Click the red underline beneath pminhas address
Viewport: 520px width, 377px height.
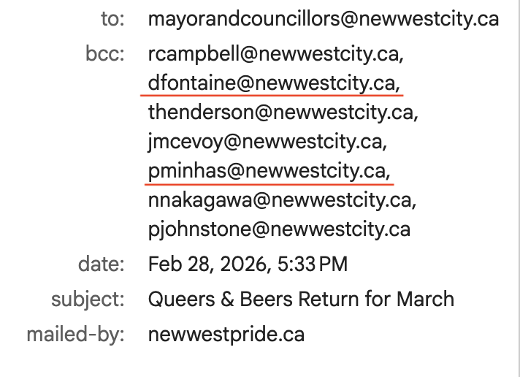click(x=269, y=183)
